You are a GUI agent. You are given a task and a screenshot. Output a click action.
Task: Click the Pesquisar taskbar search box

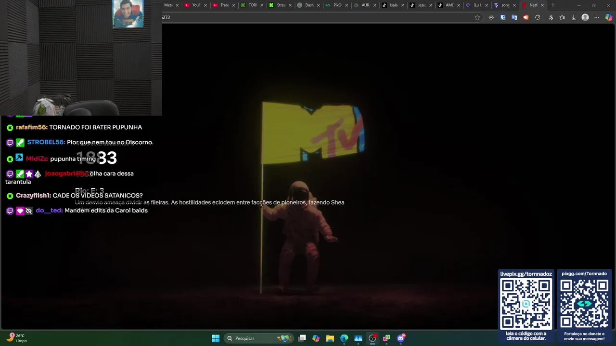pos(259,338)
